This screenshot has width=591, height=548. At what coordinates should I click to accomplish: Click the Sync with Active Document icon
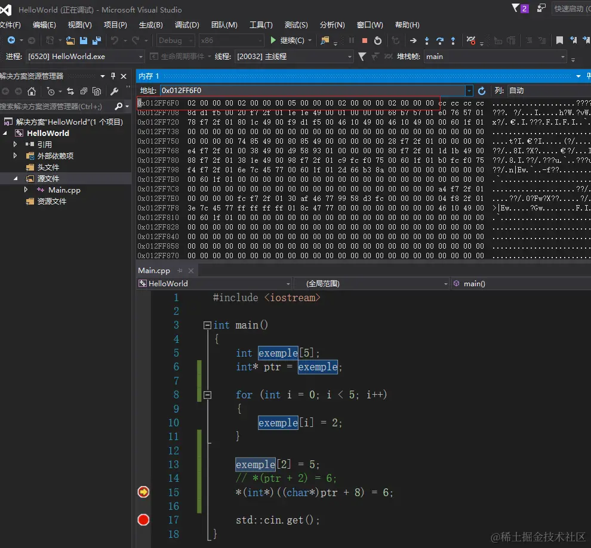(x=70, y=91)
